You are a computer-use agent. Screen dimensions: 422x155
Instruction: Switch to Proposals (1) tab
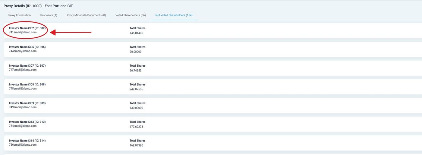[49, 15]
